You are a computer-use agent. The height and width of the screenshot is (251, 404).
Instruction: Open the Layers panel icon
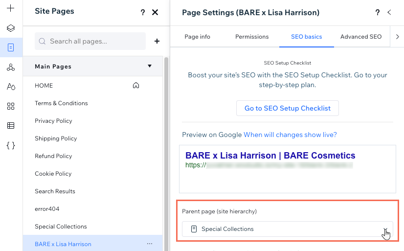(x=11, y=28)
